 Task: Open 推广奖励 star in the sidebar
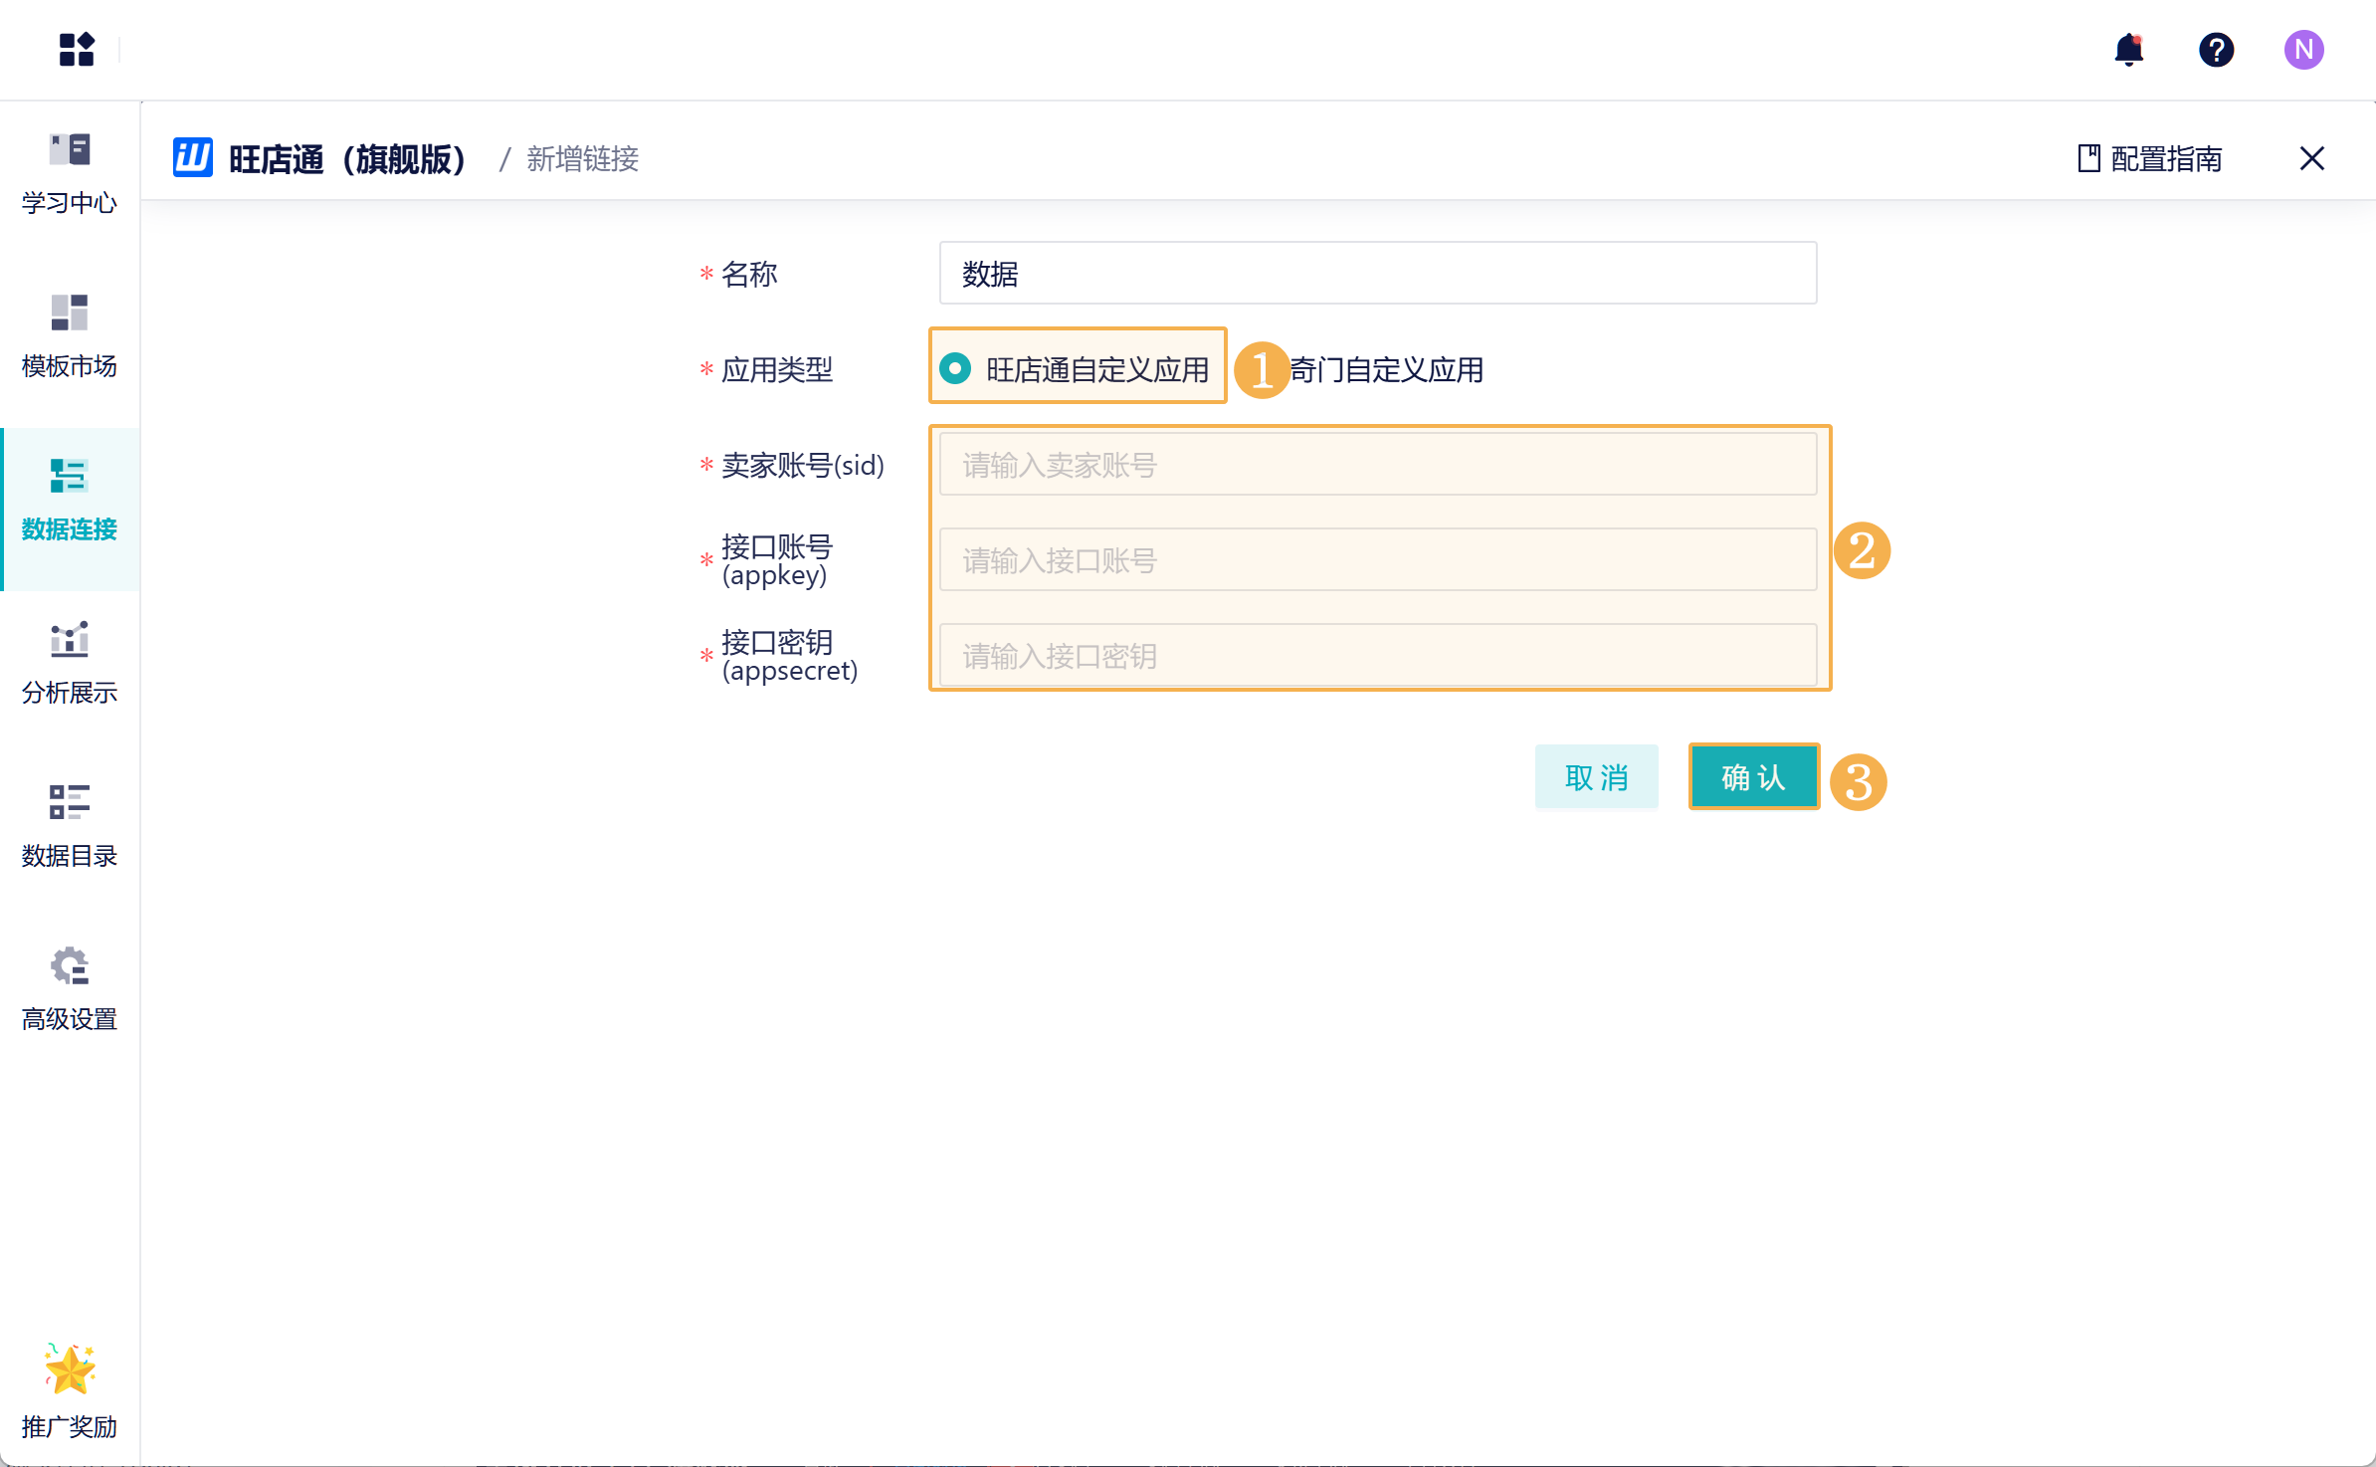pos(70,1390)
